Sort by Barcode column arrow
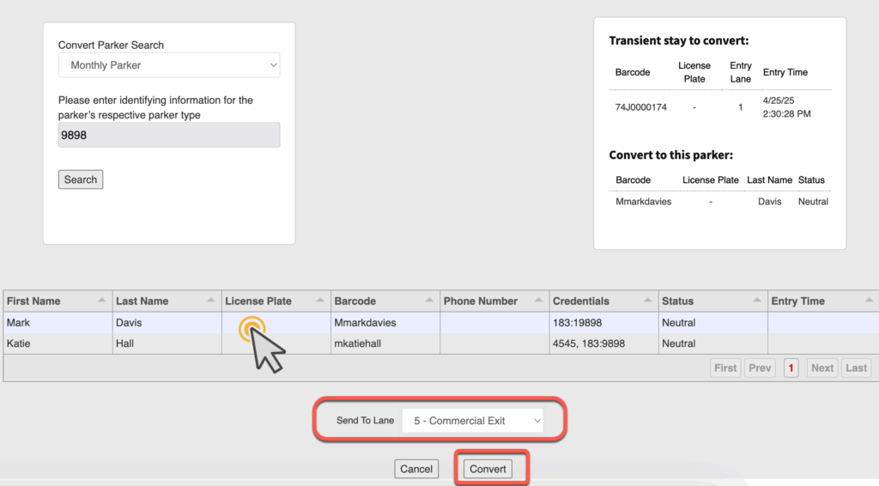 click(x=429, y=301)
